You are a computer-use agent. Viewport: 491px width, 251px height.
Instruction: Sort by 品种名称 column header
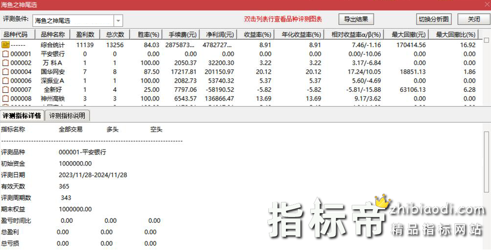pos(53,34)
